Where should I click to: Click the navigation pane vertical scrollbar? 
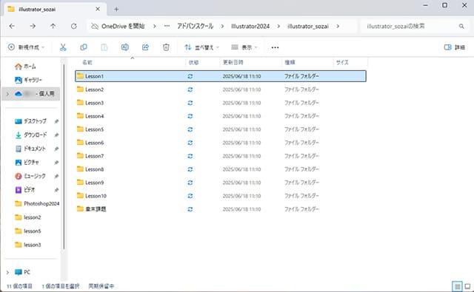click(x=64, y=157)
